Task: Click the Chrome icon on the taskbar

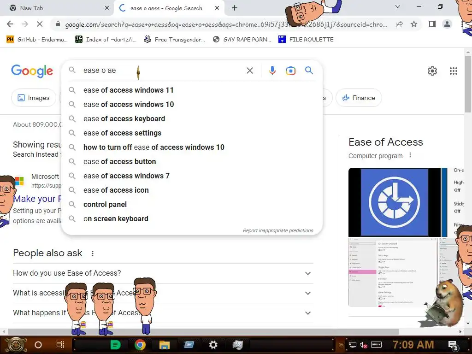Action: (x=140, y=345)
